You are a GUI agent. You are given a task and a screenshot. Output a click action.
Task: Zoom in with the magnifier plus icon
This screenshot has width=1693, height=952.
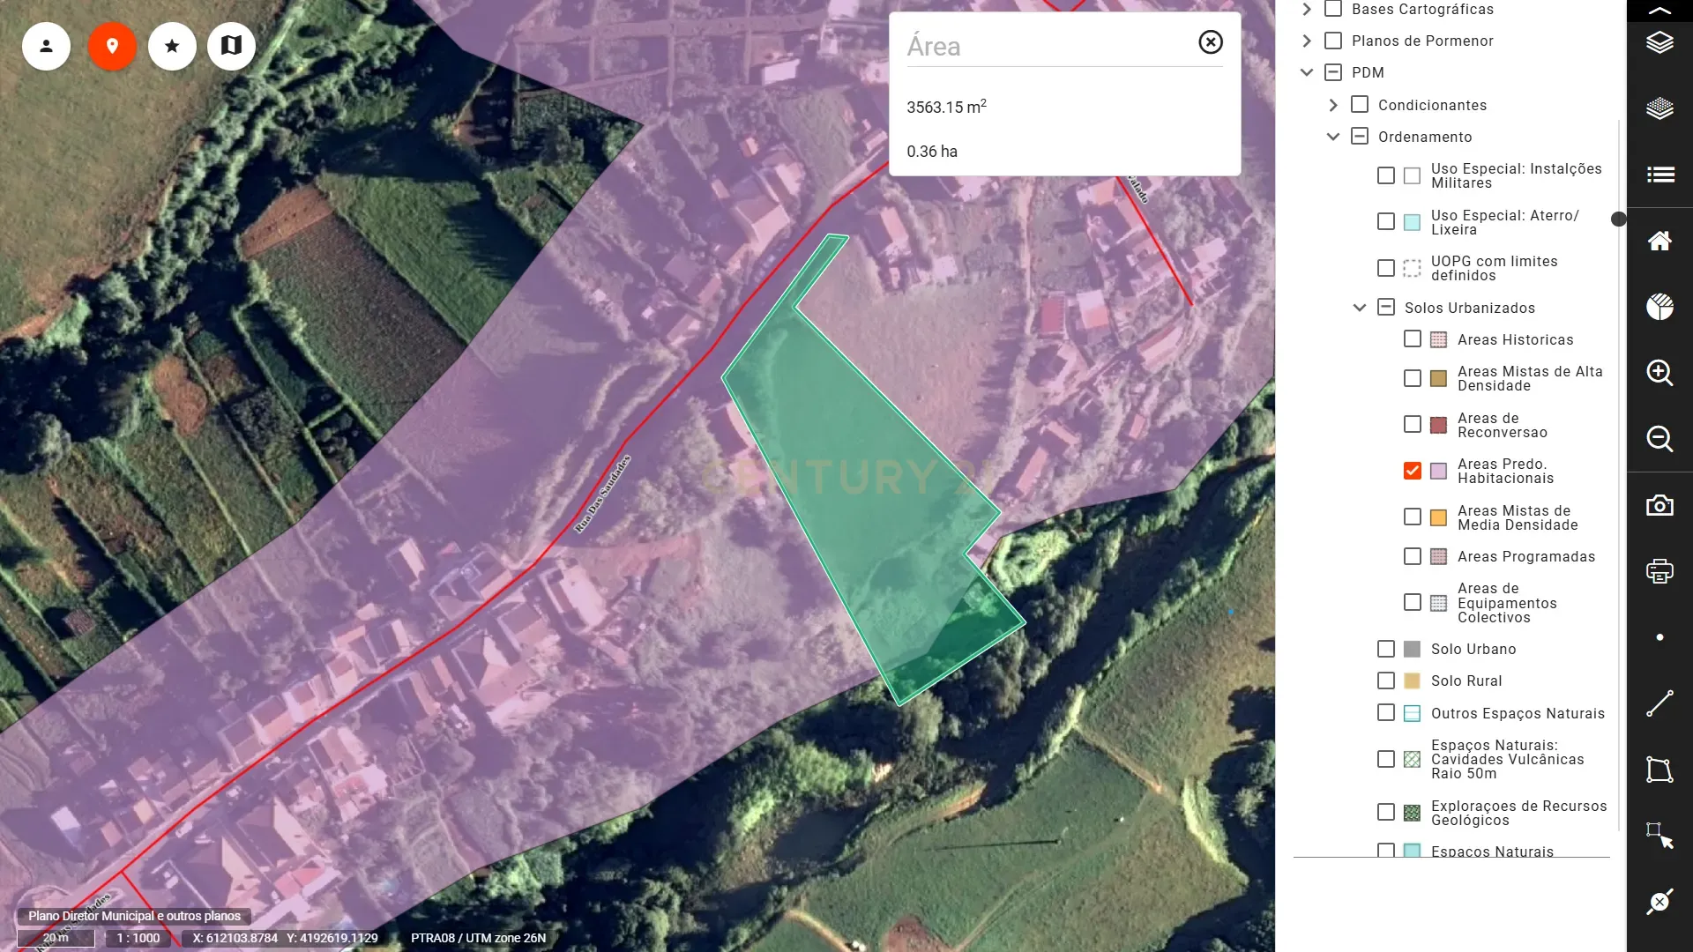coord(1659,373)
